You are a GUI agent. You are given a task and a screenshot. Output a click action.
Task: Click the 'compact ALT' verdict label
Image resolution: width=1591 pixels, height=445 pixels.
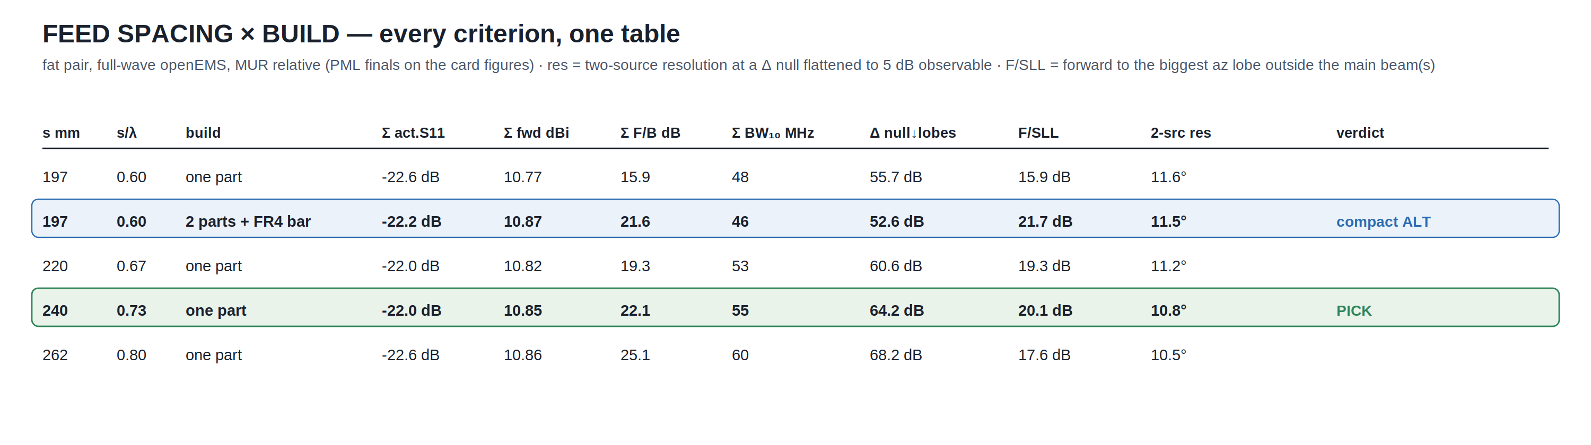point(1383,221)
